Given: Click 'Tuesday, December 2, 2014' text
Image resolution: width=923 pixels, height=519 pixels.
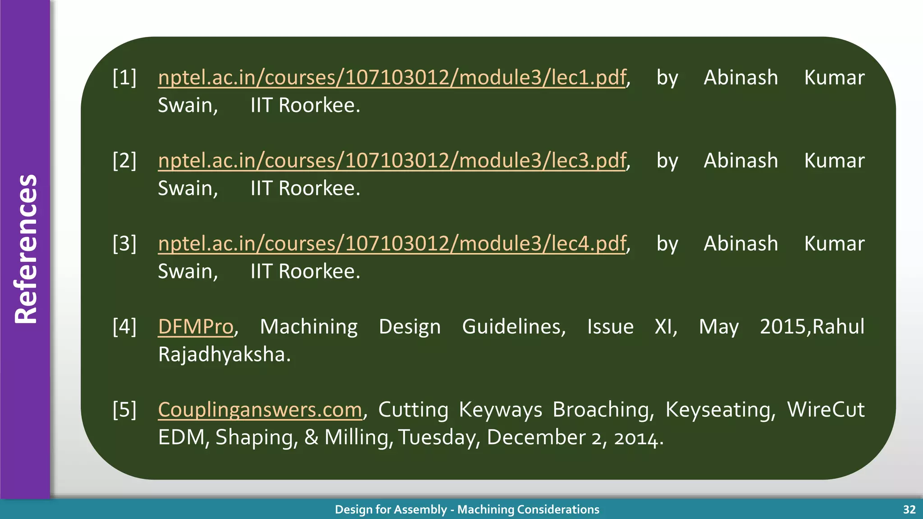Looking at the screenshot, I should click(x=531, y=438).
